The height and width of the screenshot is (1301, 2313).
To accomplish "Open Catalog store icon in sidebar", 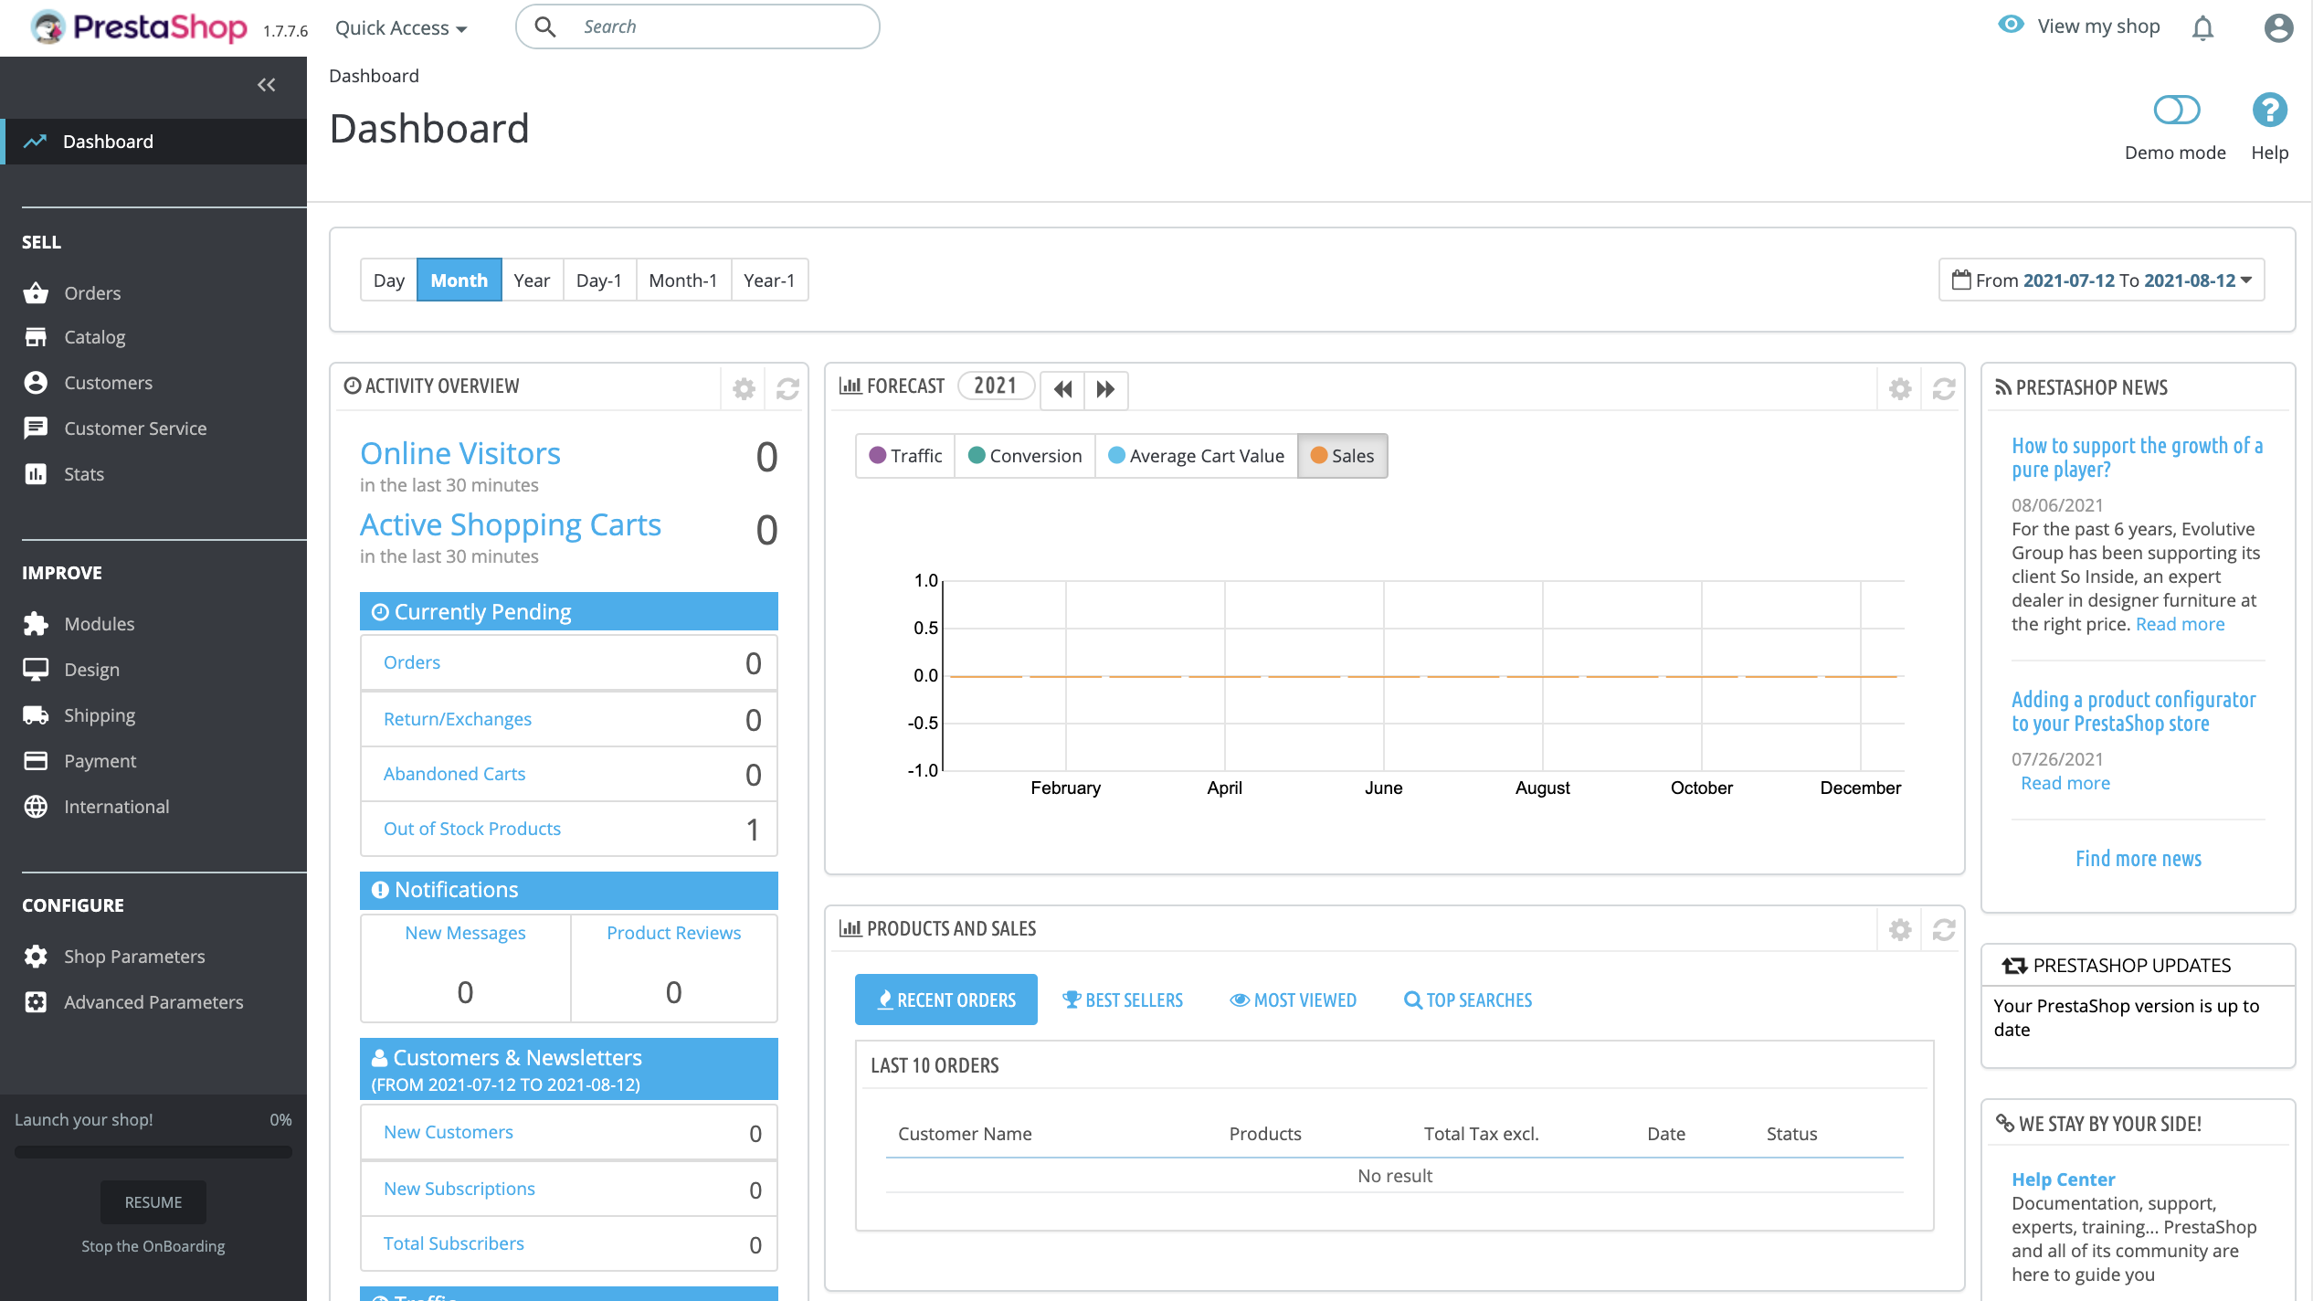I will 36,337.
